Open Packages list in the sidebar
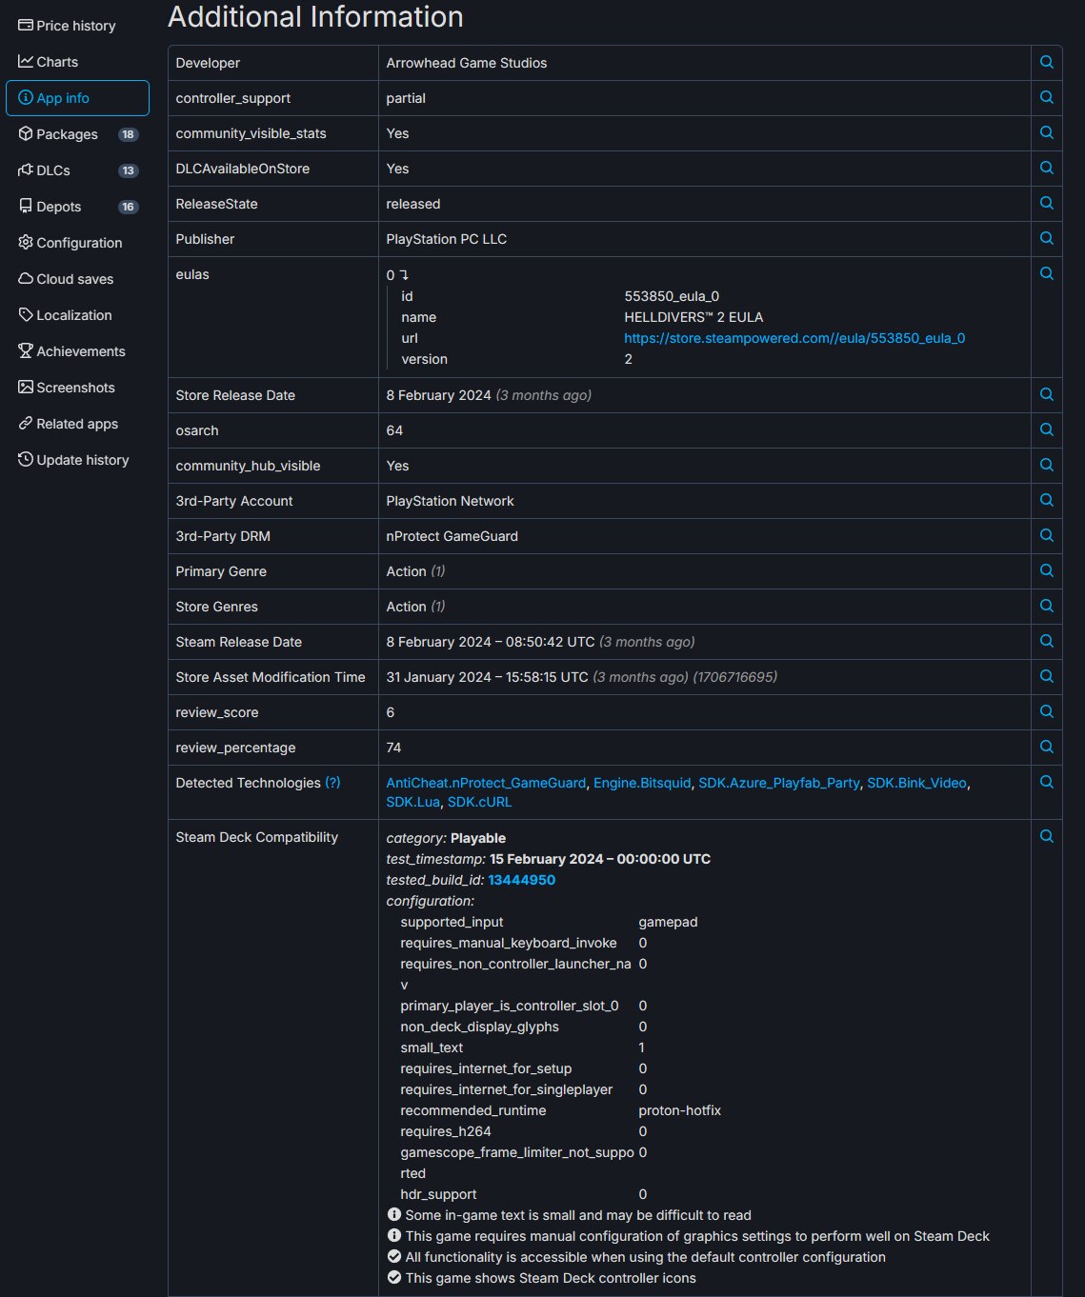The image size is (1085, 1297). click(77, 134)
